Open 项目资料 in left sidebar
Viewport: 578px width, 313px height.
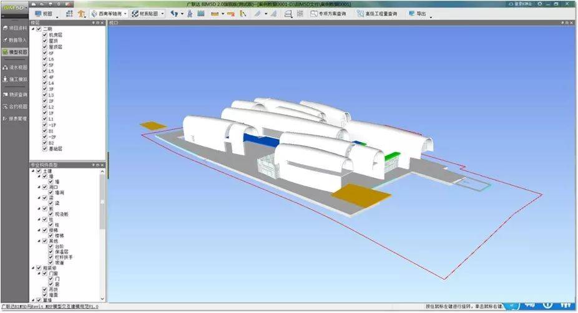[x=15, y=28]
